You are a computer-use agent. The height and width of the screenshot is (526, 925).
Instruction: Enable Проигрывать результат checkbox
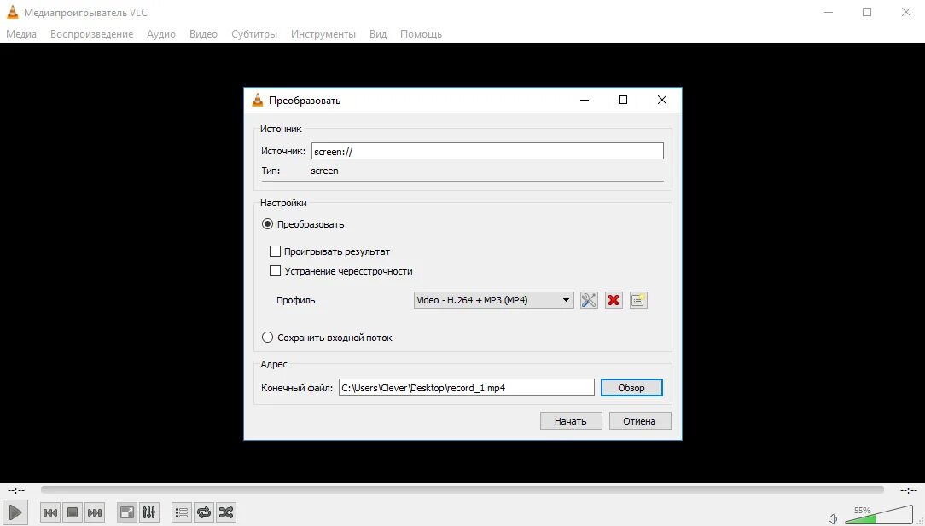pos(275,251)
